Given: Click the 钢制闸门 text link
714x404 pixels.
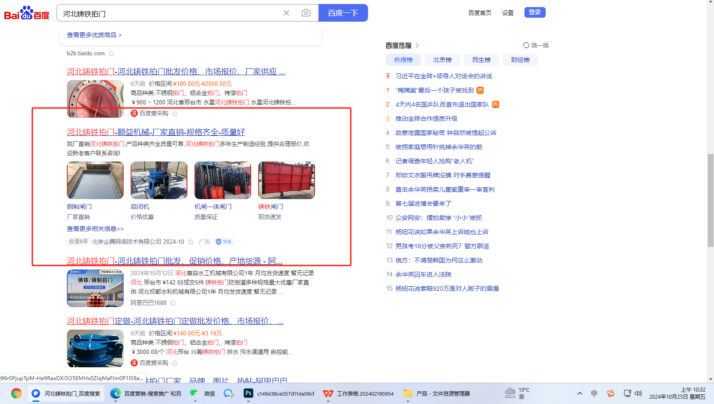Looking at the screenshot, I should coord(79,207).
